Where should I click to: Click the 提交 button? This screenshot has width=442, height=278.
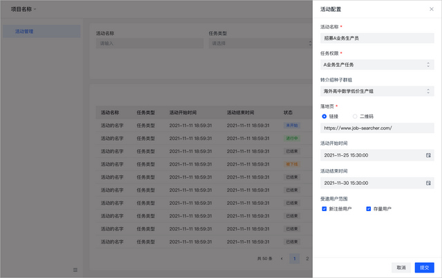424,268
